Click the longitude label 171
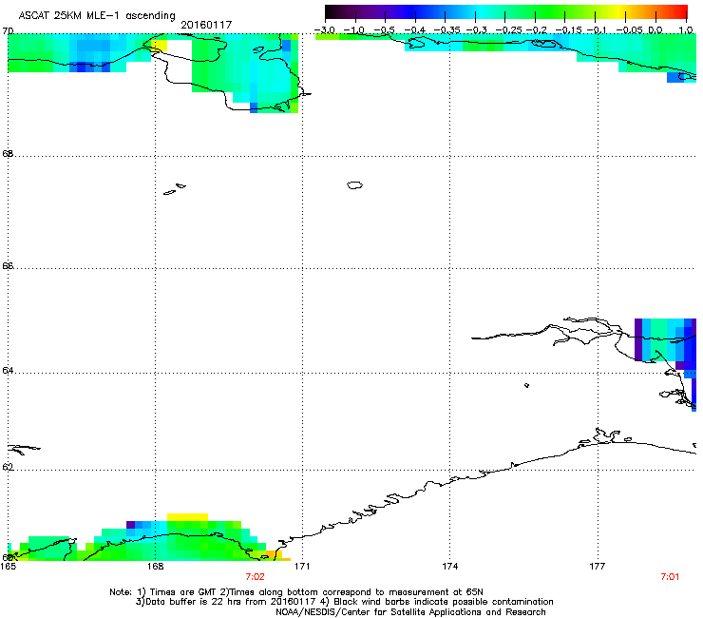This screenshot has height=618, width=703. pyautogui.click(x=302, y=567)
